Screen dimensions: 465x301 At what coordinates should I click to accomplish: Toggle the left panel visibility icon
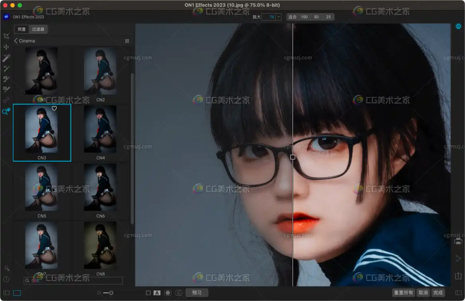pos(6,293)
